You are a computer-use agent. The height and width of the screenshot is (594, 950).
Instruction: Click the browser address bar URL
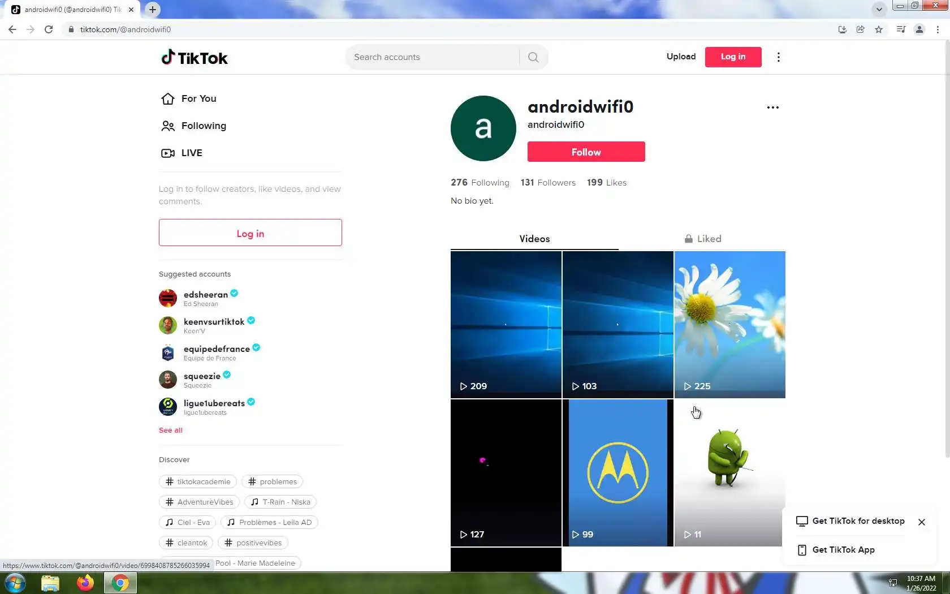pyautogui.click(x=126, y=29)
